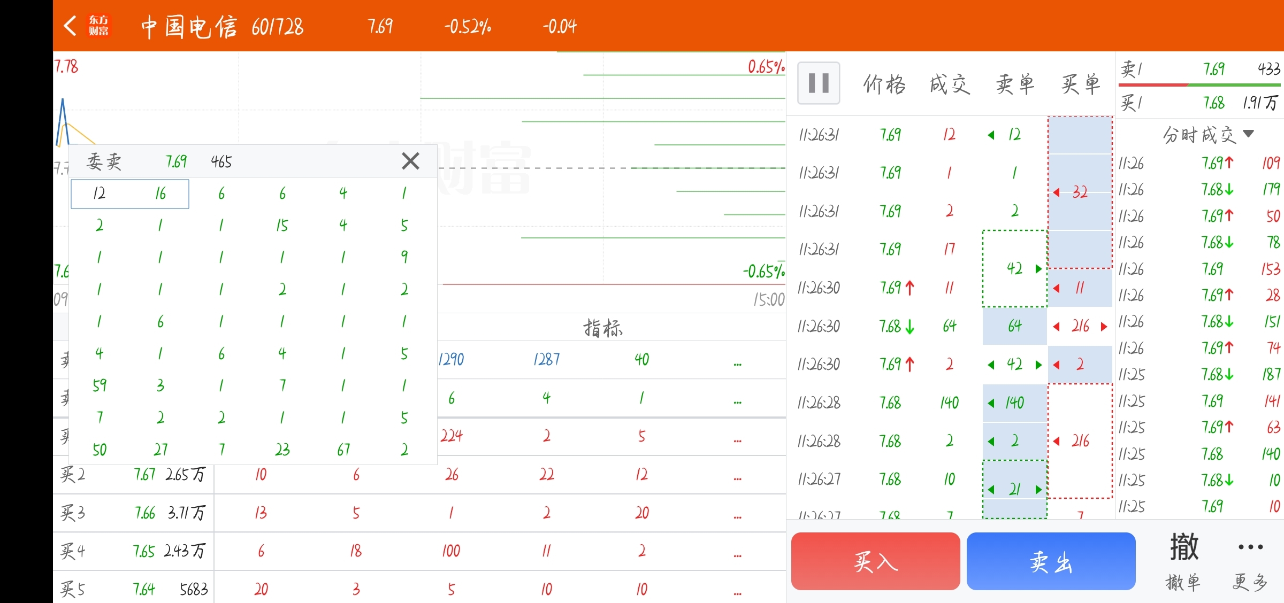Tap the 224 bid queue value
This screenshot has height=603, width=1284.
[x=452, y=436]
